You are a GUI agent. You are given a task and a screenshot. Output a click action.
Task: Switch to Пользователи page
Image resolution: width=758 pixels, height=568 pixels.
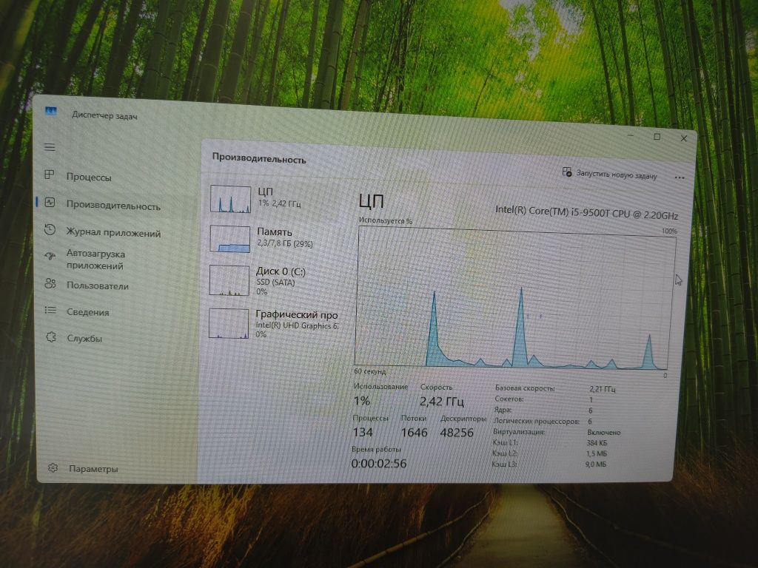coord(98,285)
